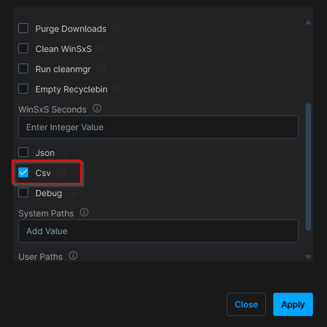Click the scroll up arrow
The image size is (327, 327).
308,23
